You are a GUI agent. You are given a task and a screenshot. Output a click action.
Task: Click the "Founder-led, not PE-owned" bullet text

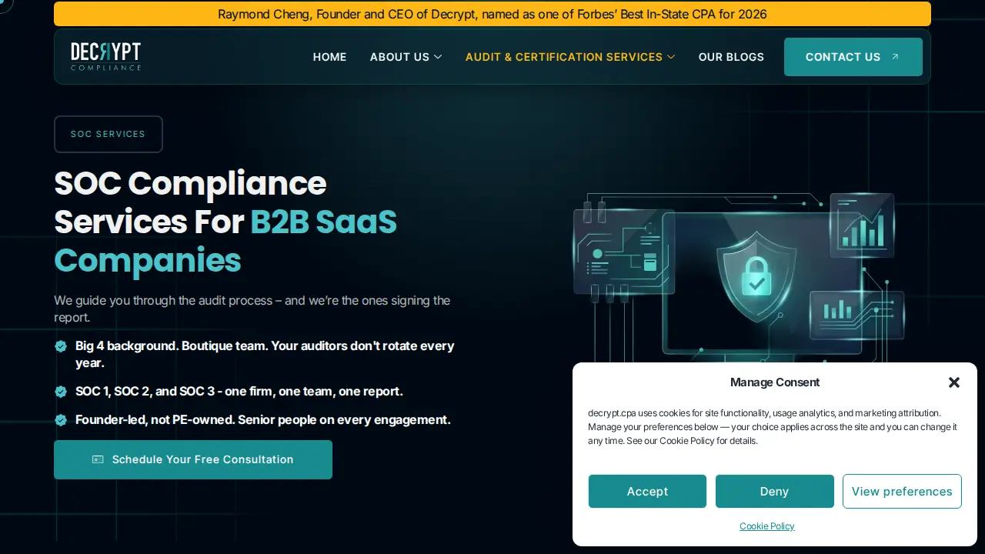(263, 420)
